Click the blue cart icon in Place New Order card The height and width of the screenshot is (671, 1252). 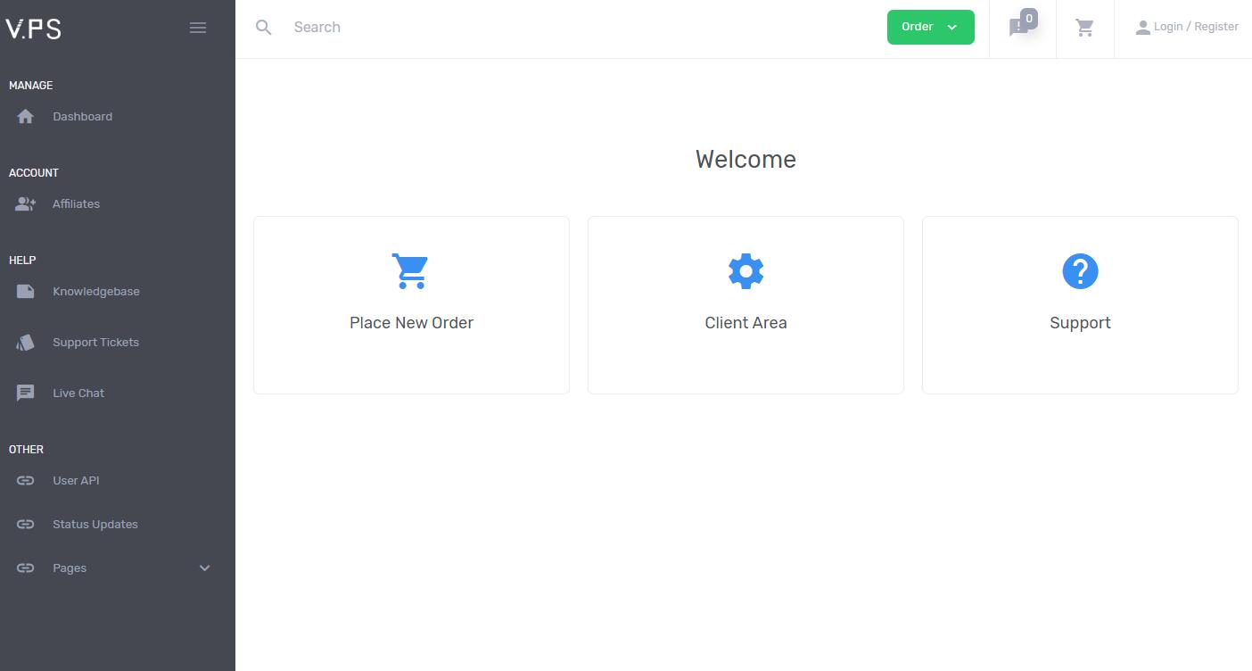(x=410, y=271)
